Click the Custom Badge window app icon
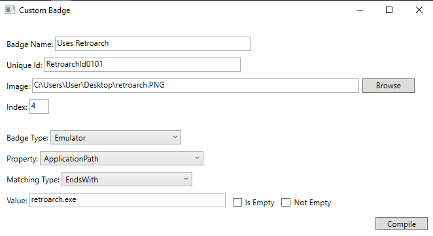Viewport: 433px width, 236px height. (x=10, y=10)
